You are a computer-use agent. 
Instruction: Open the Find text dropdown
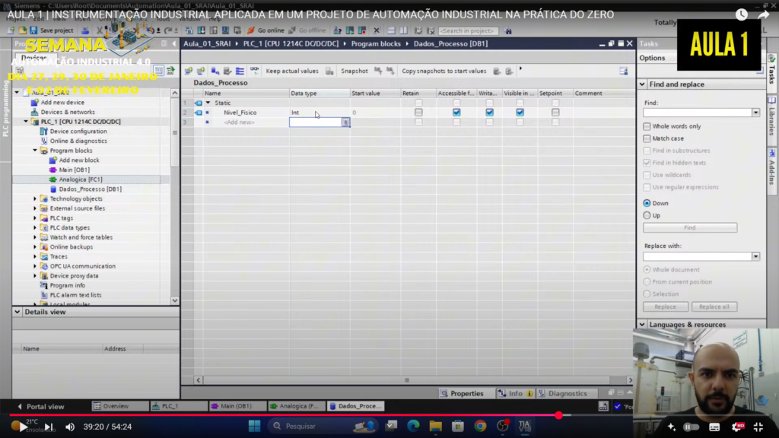755,113
